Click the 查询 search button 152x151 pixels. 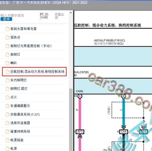coord(6,19)
